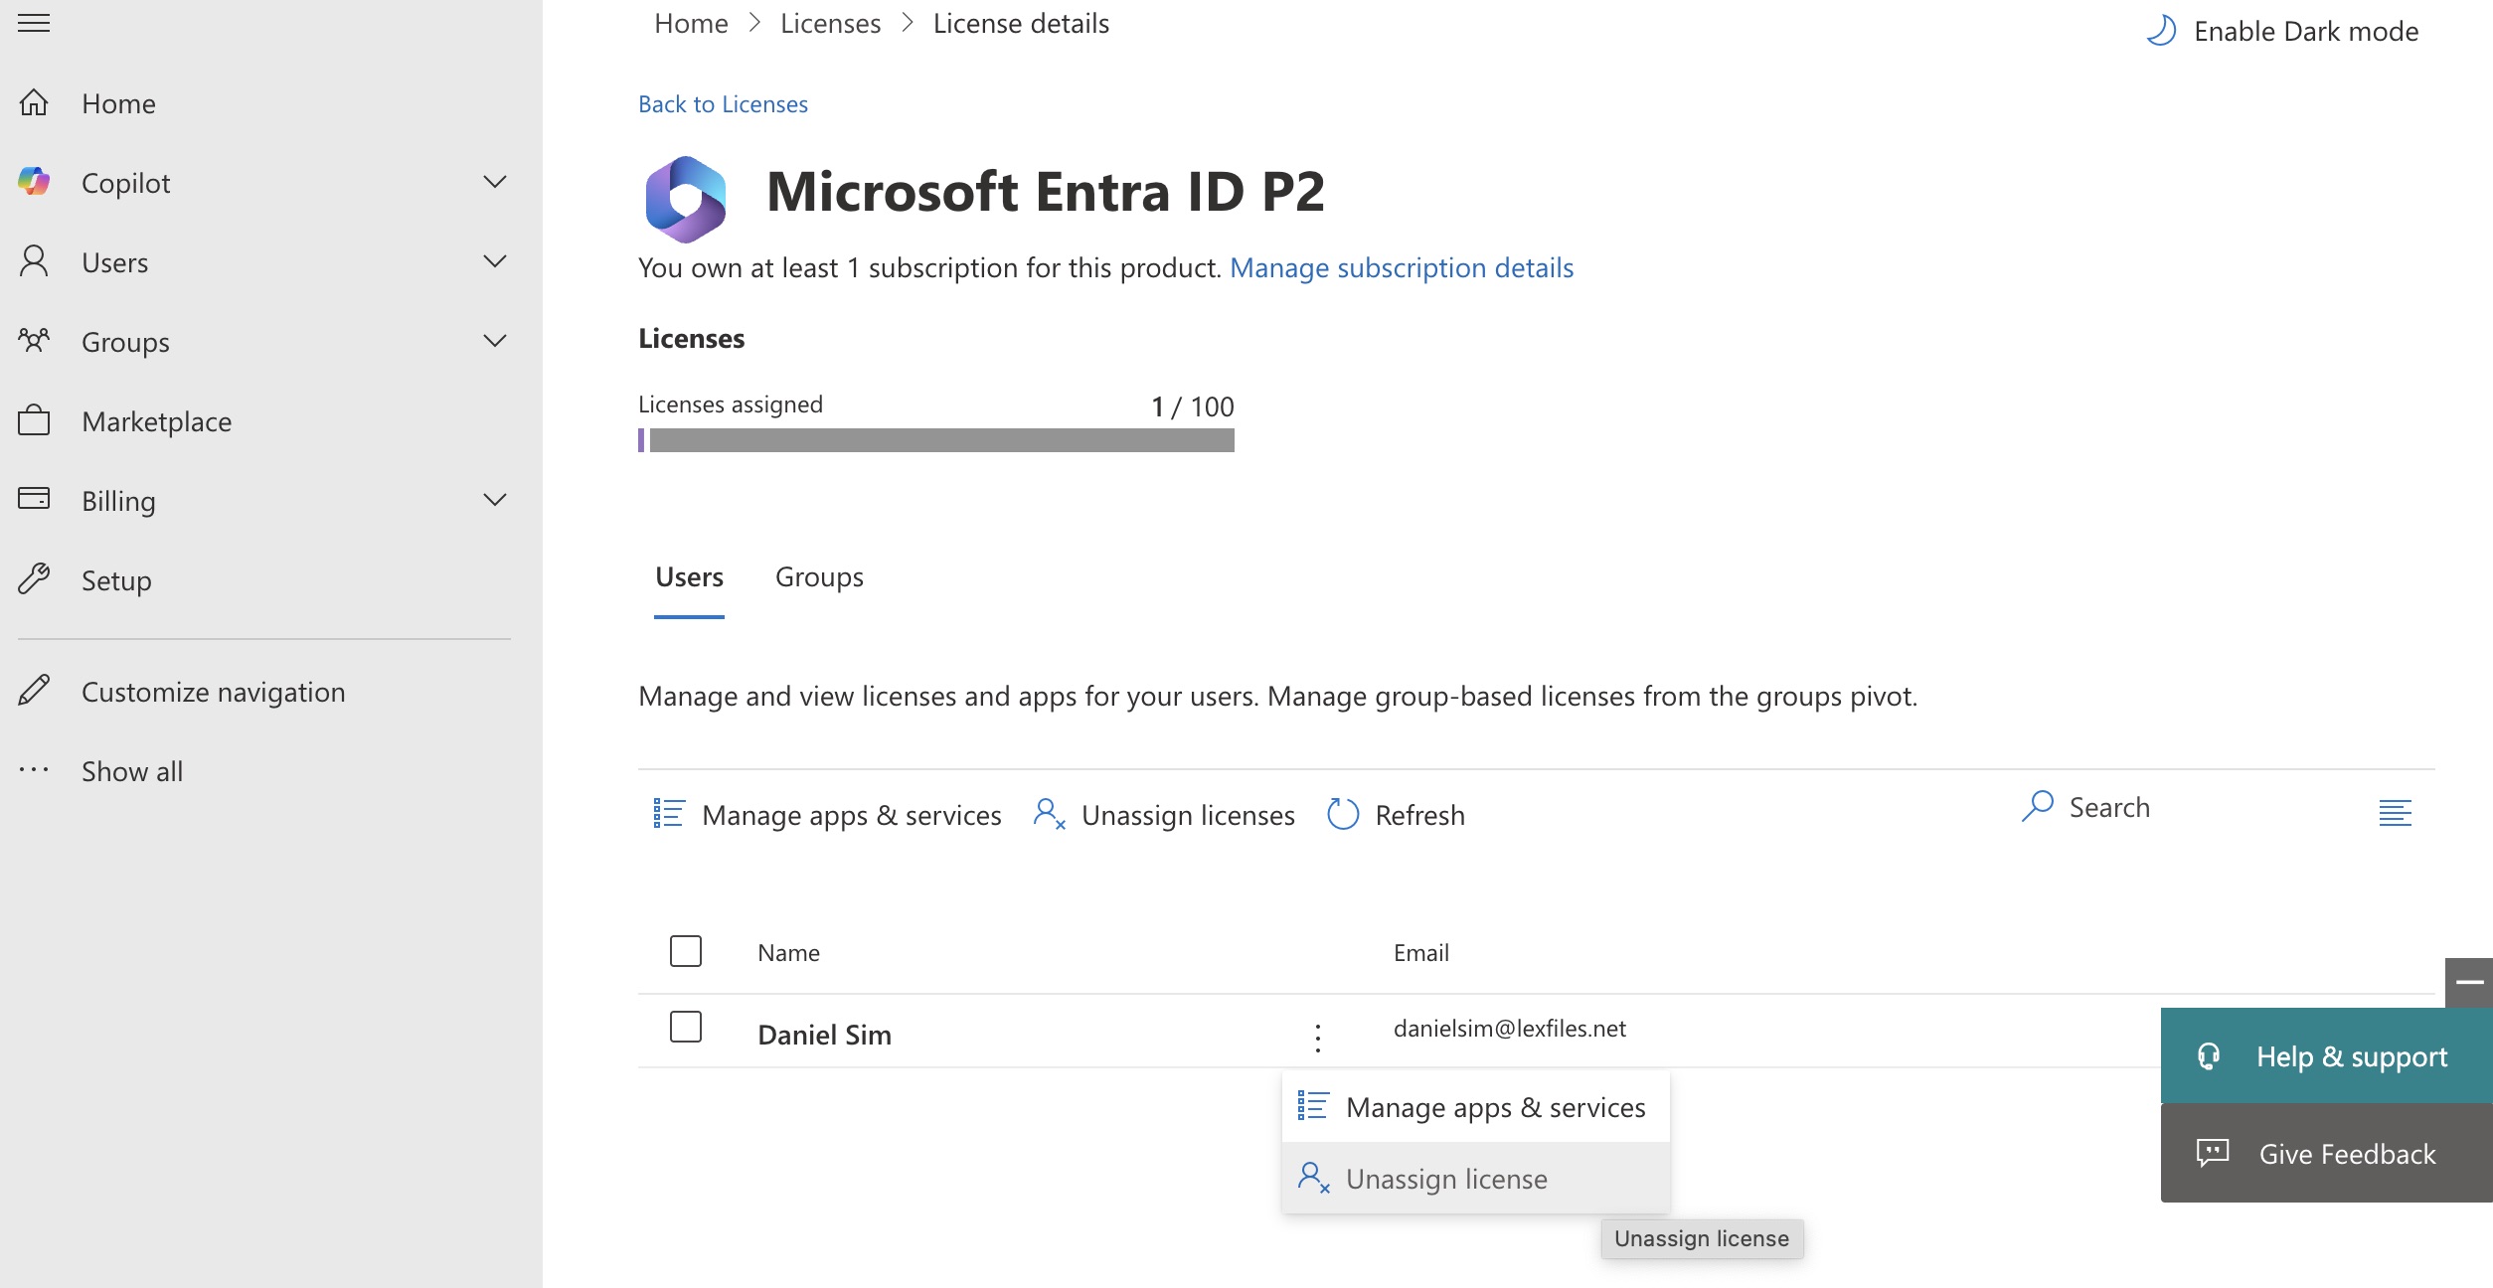Click the Billing card icon
The image size is (2493, 1288).
point(34,499)
